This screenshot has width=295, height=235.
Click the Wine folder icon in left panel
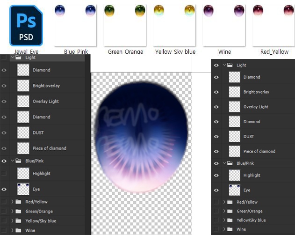[18, 230]
